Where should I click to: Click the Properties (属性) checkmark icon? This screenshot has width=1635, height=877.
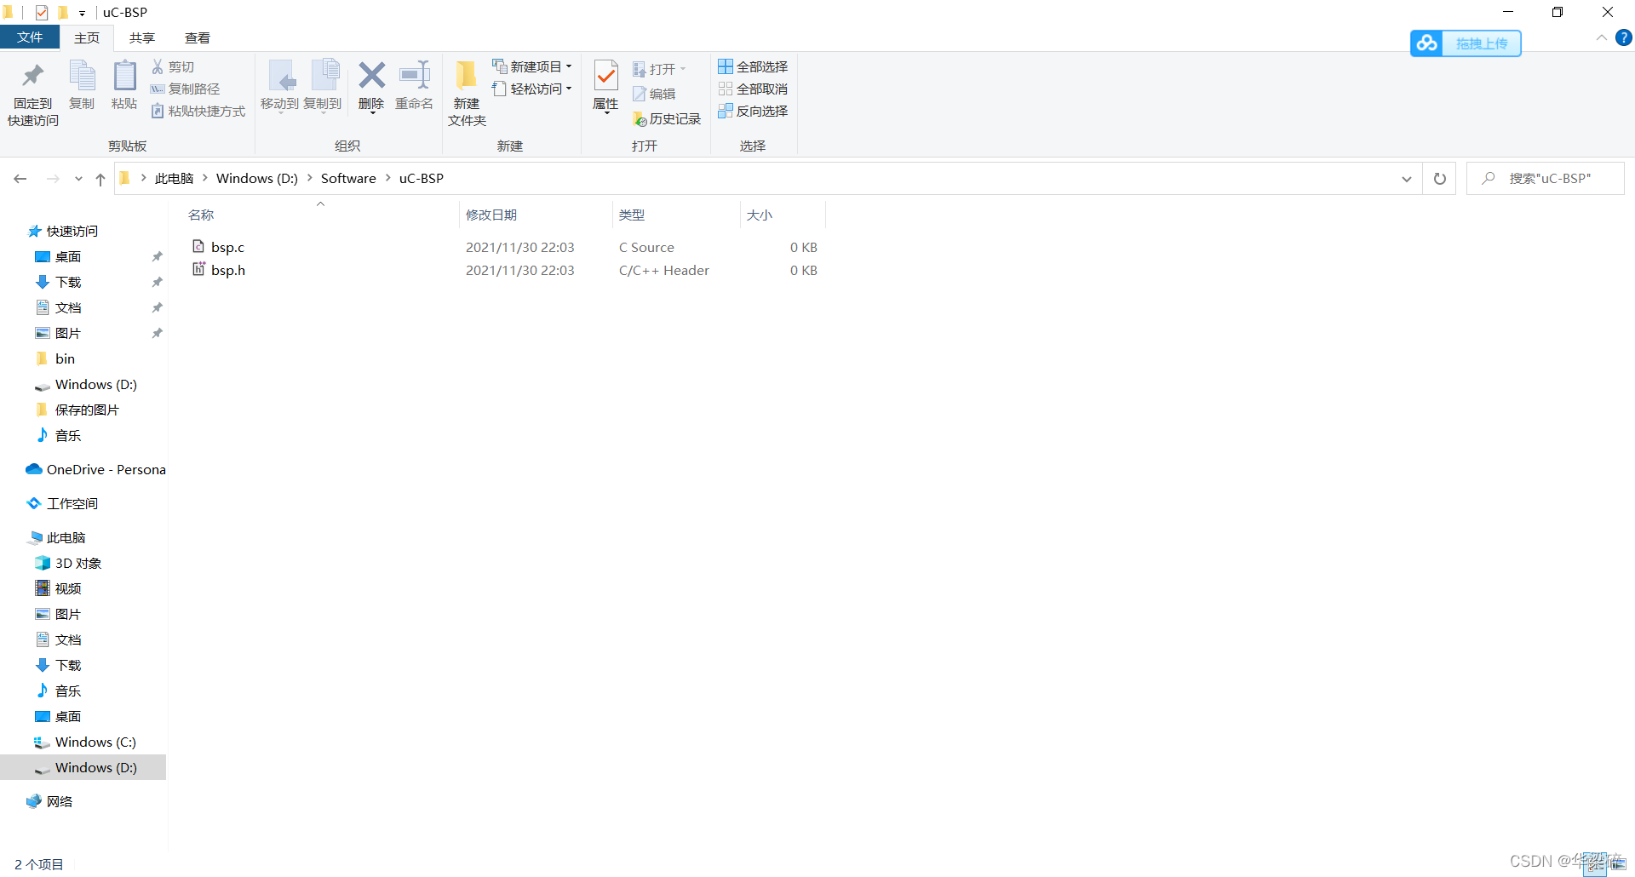605,76
